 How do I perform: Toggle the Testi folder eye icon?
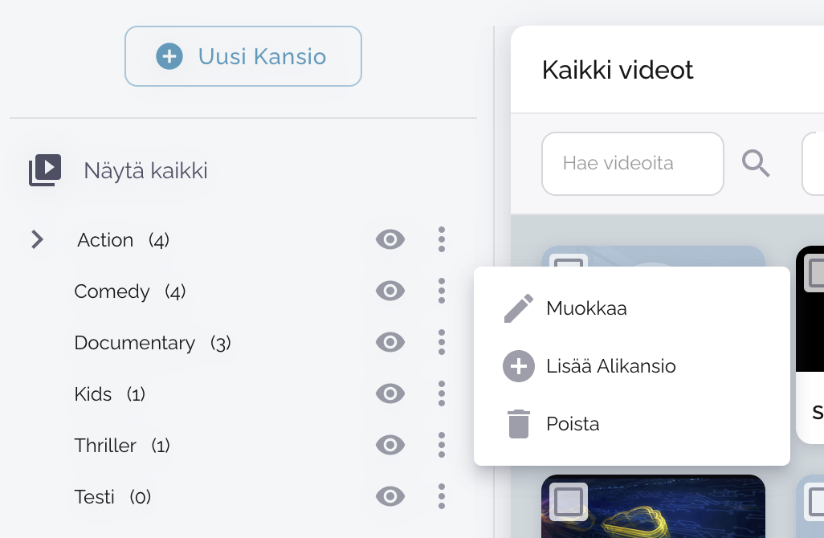click(x=390, y=497)
